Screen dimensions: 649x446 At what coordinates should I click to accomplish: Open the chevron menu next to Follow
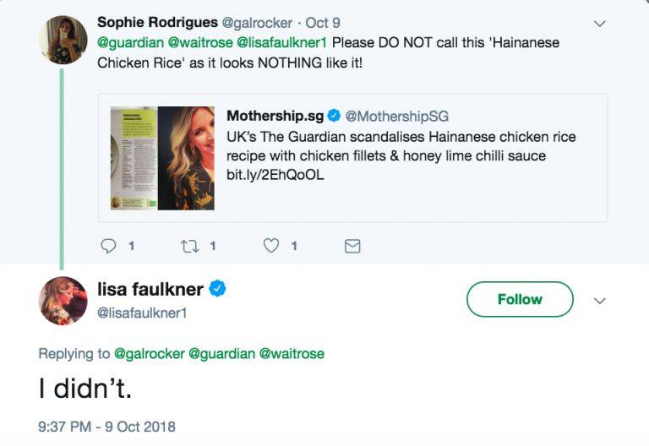click(x=600, y=300)
